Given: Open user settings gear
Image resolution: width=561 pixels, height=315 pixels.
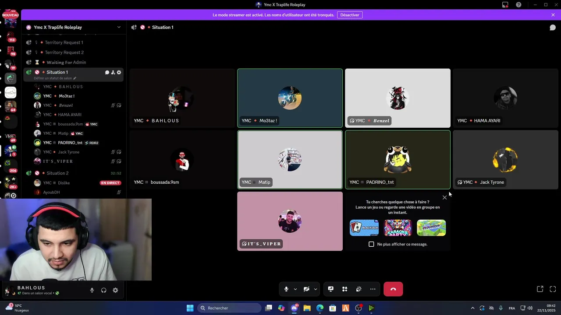Looking at the screenshot, I should 115,290.
